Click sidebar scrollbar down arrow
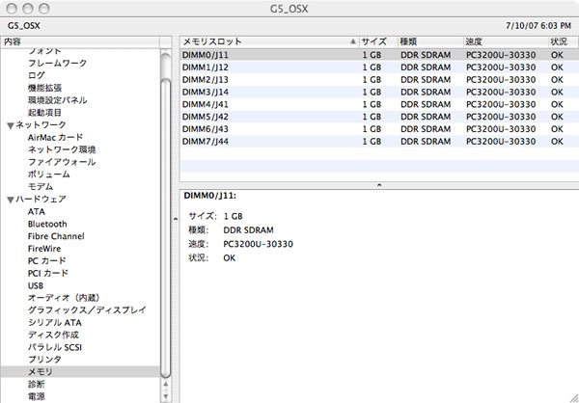 (x=166, y=396)
